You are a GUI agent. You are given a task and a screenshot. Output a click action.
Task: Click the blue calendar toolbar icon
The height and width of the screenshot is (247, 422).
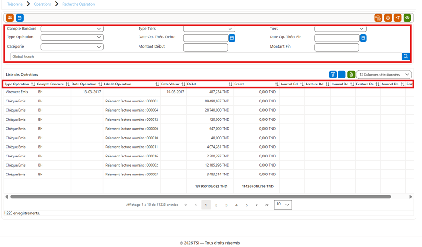[x=20, y=18]
